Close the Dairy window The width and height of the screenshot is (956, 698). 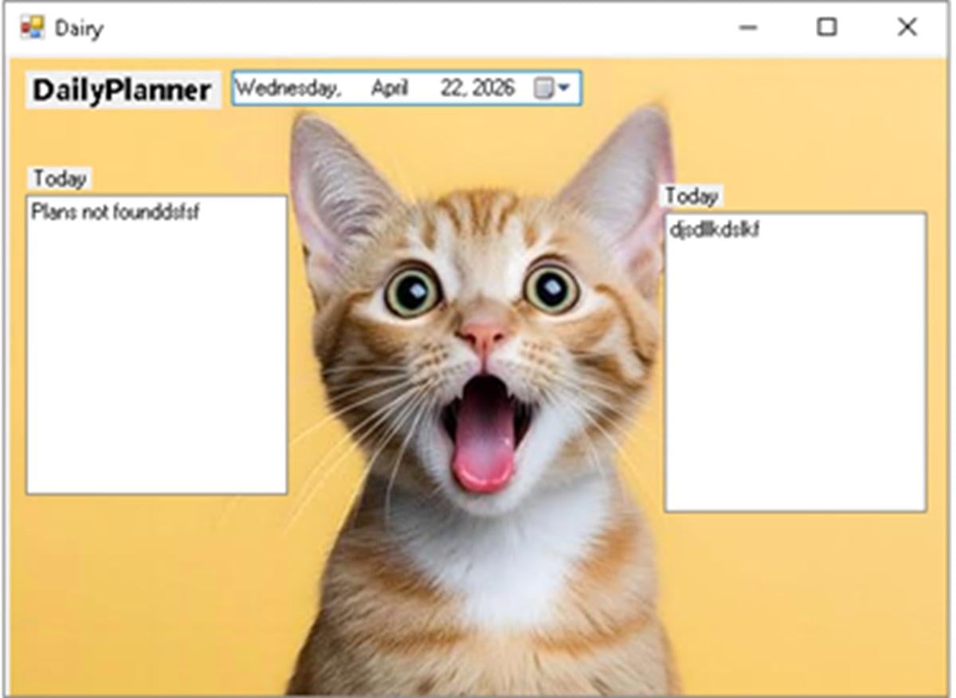(907, 28)
